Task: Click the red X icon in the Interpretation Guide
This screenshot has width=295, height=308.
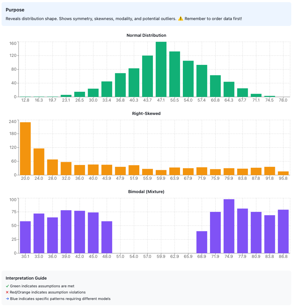Action: pos(7,292)
